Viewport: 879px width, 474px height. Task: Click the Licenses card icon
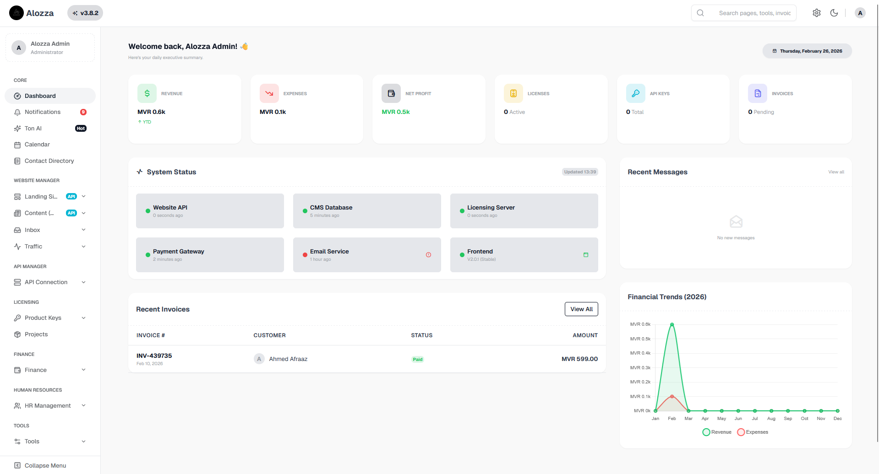point(513,93)
